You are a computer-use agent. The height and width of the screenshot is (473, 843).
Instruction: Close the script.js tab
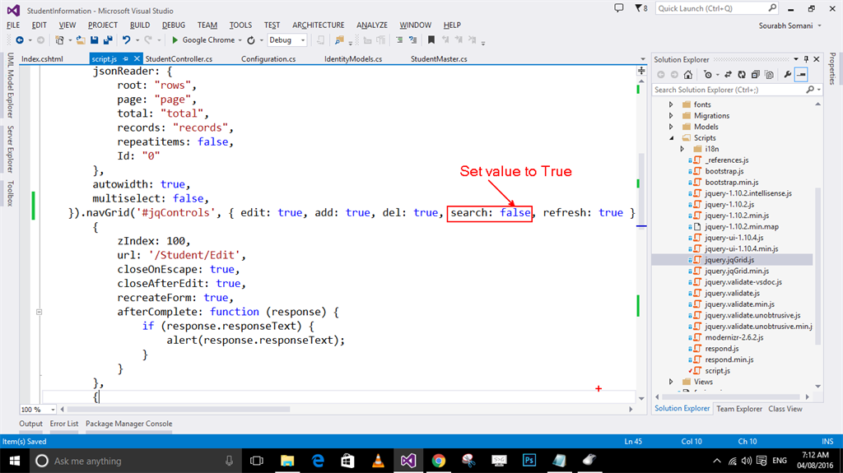coord(137,59)
